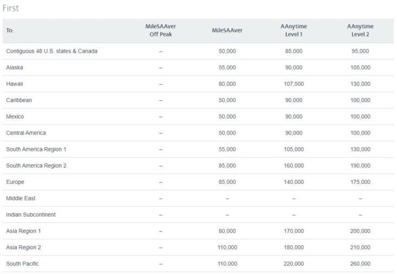Click the Europe row label
Screen dimensions: 397x274
(15, 182)
